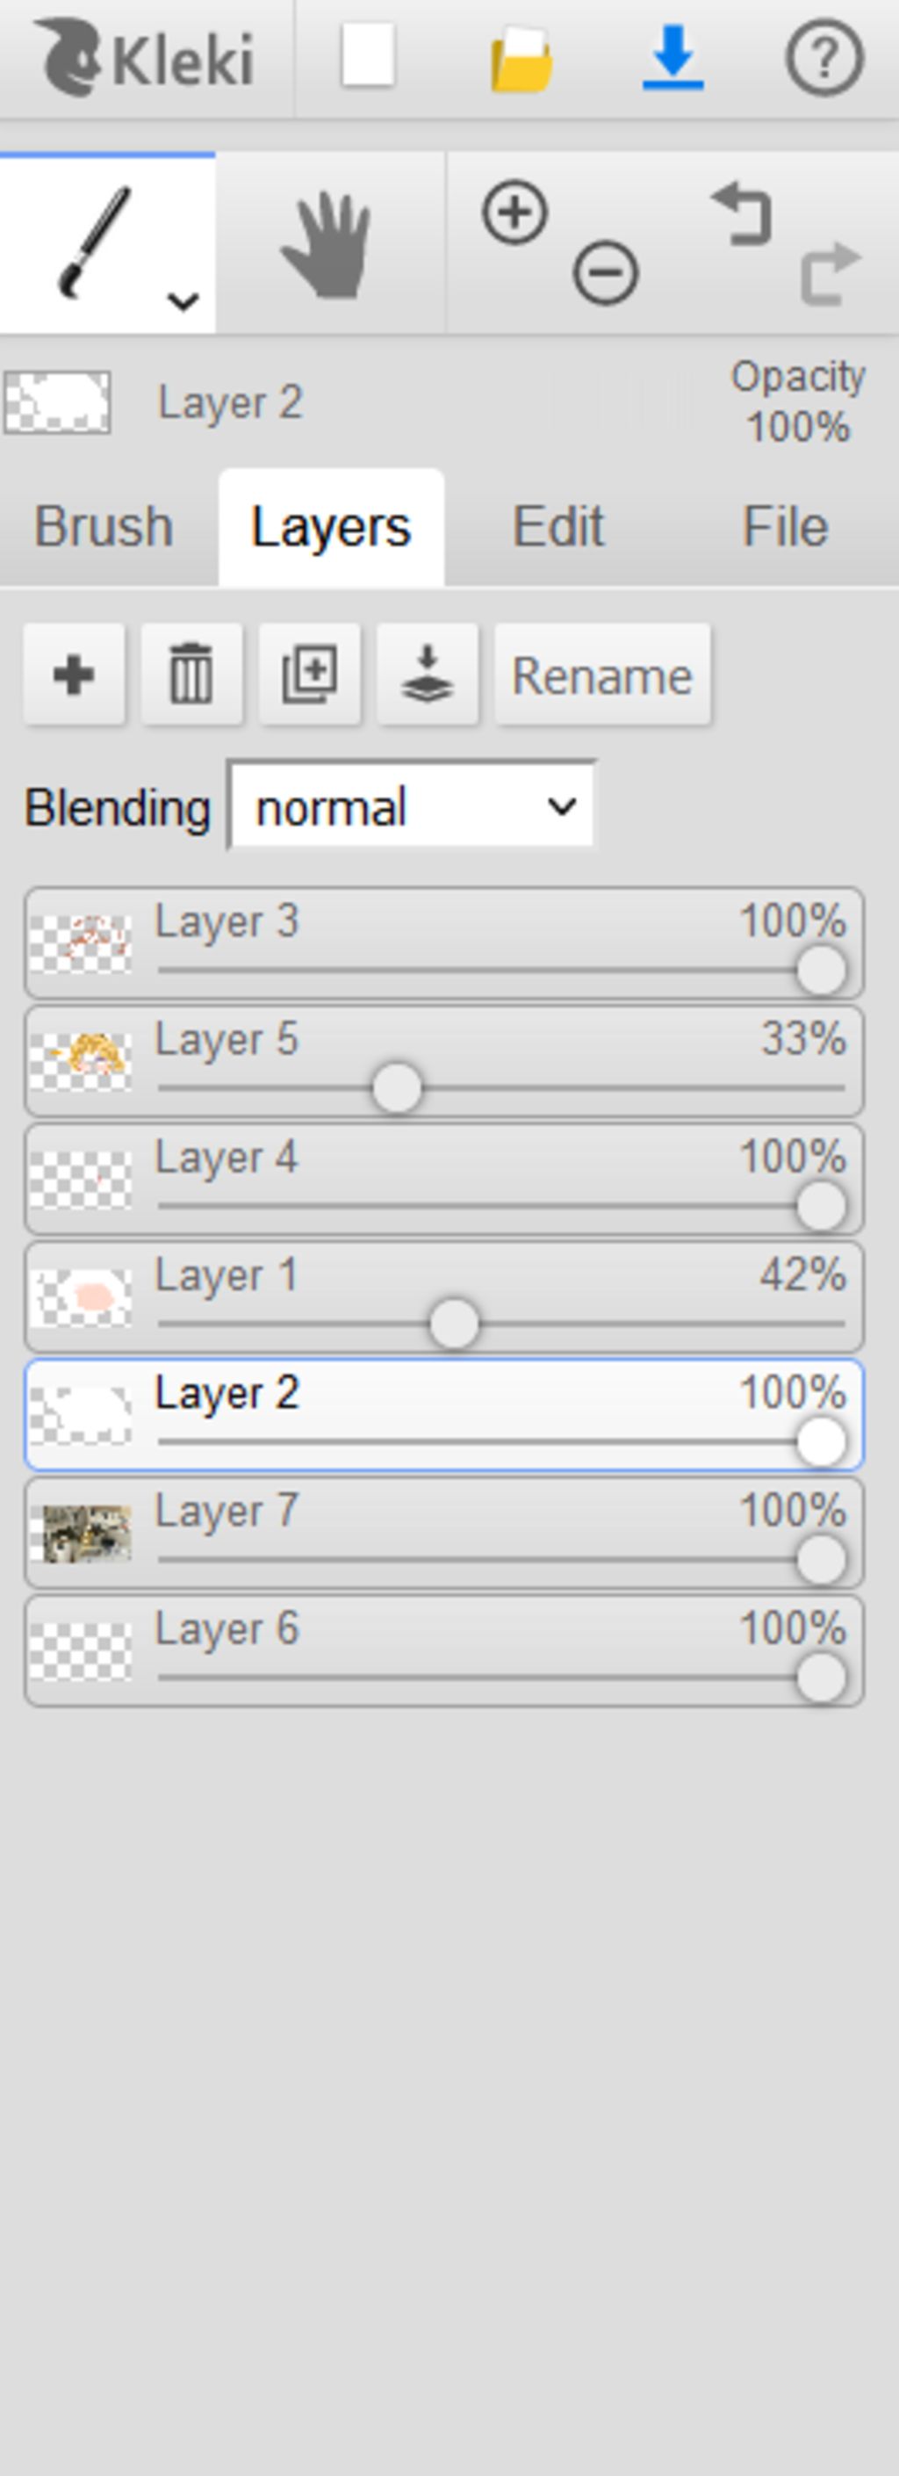
Task: Click the Rename layer button
Action: (x=602, y=675)
